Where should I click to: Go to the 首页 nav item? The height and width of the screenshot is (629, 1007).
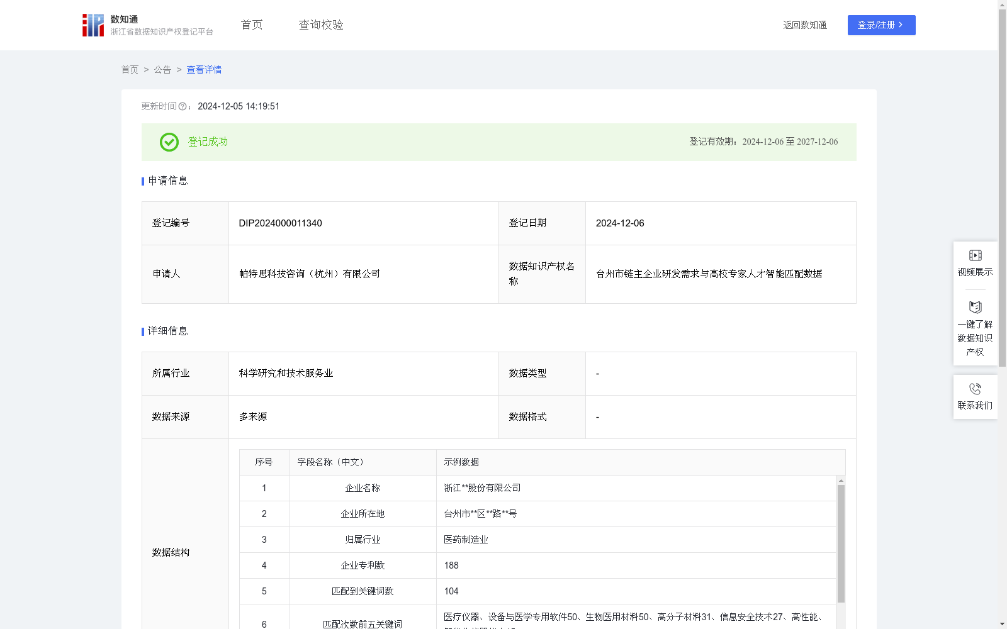tap(252, 25)
